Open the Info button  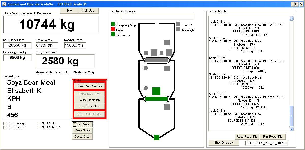(x=69, y=11)
